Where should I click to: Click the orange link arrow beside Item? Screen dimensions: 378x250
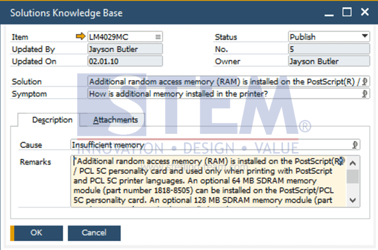80,36
